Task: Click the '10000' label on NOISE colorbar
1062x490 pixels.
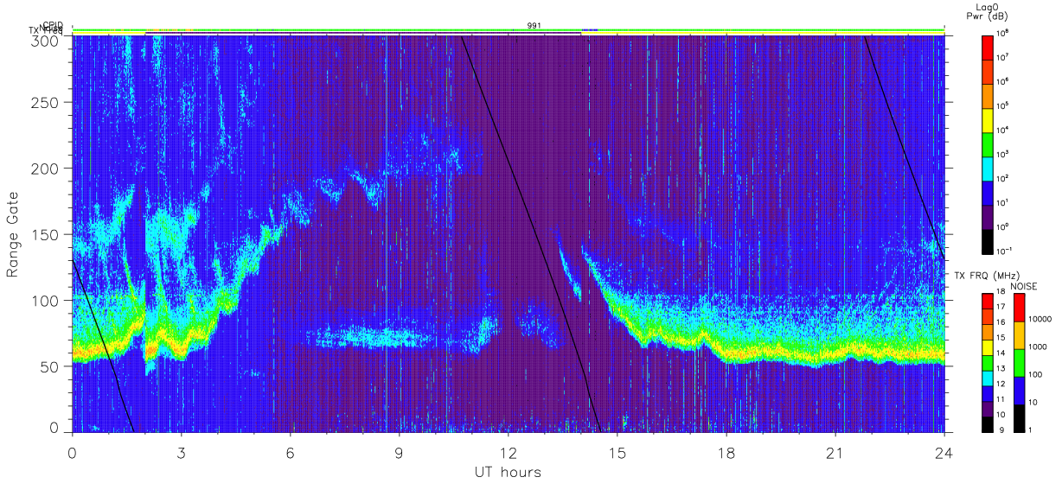Action: pyautogui.click(x=1041, y=318)
